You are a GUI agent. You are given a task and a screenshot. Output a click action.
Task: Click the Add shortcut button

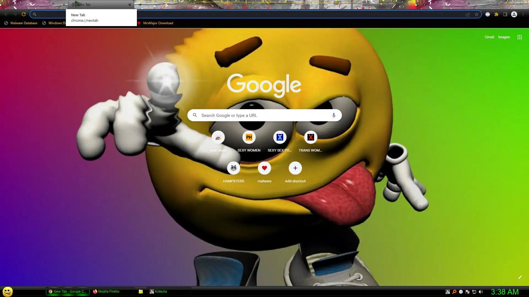295,168
